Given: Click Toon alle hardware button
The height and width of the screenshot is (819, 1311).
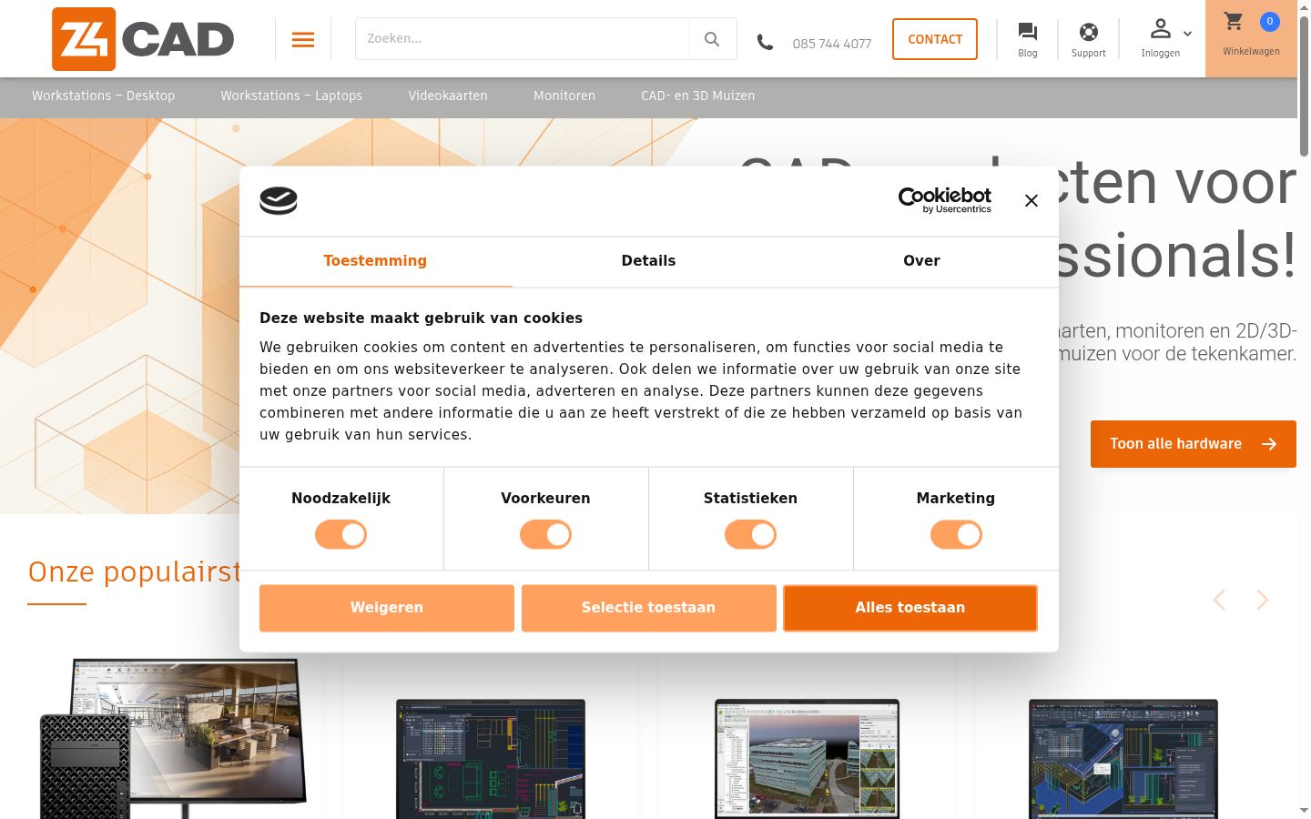Looking at the screenshot, I should pos(1194,444).
